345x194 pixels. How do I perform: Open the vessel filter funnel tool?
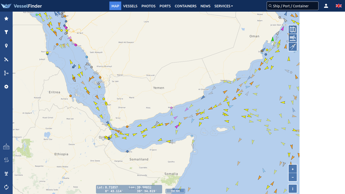click(6, 32)
